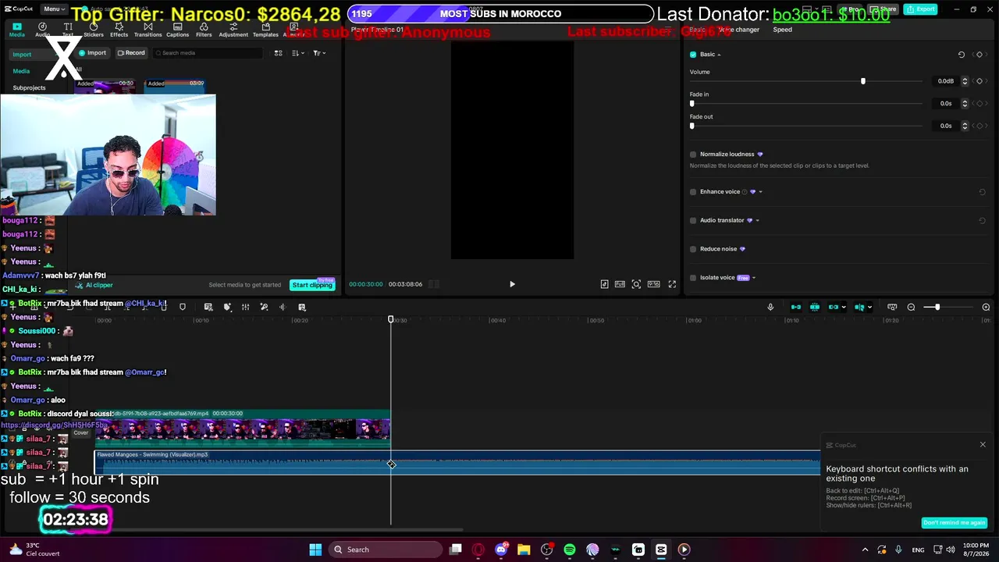Click the Fade in slider handle
Image resolution: width=999 pixels, height=562 pixels.
(x=692, y=103)
